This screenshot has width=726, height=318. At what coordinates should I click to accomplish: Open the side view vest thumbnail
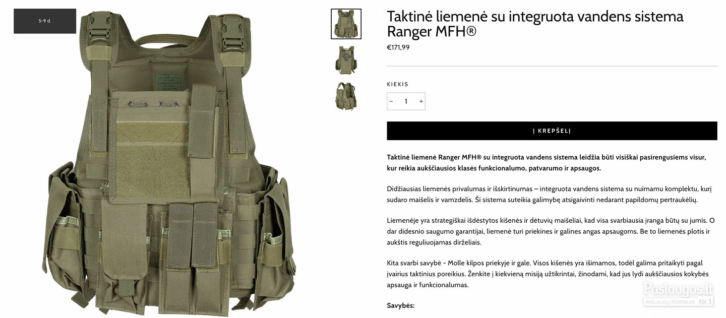[x=346, y=96]
